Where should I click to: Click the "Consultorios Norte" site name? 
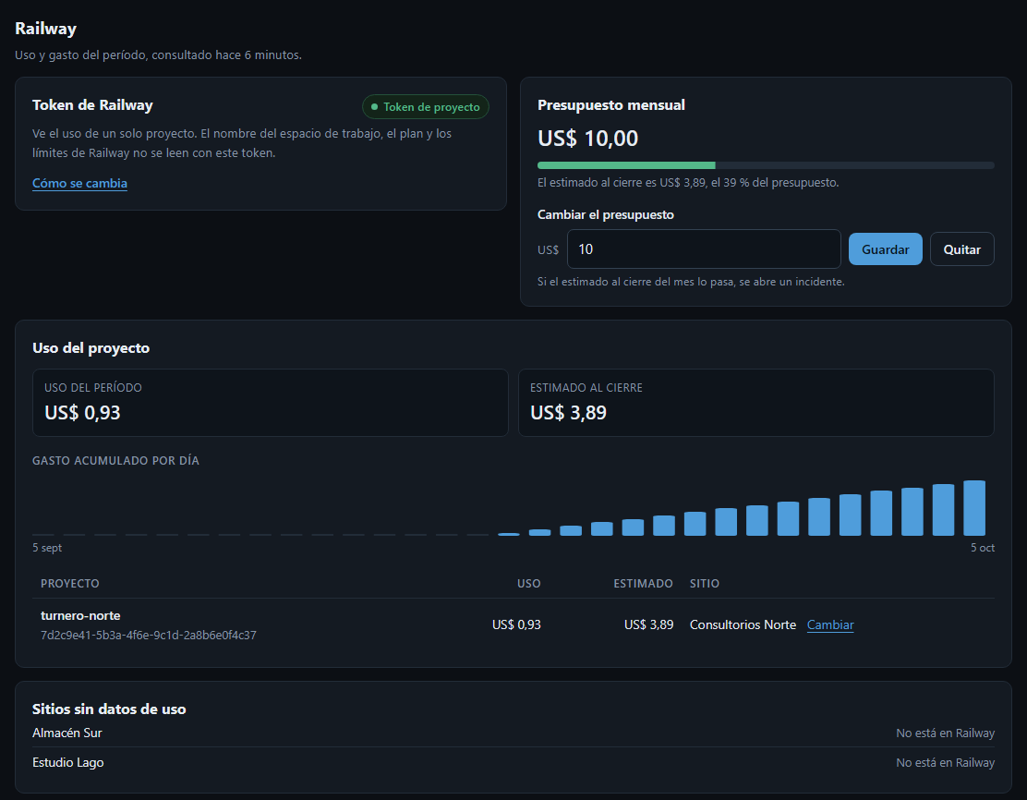(743, 624)
